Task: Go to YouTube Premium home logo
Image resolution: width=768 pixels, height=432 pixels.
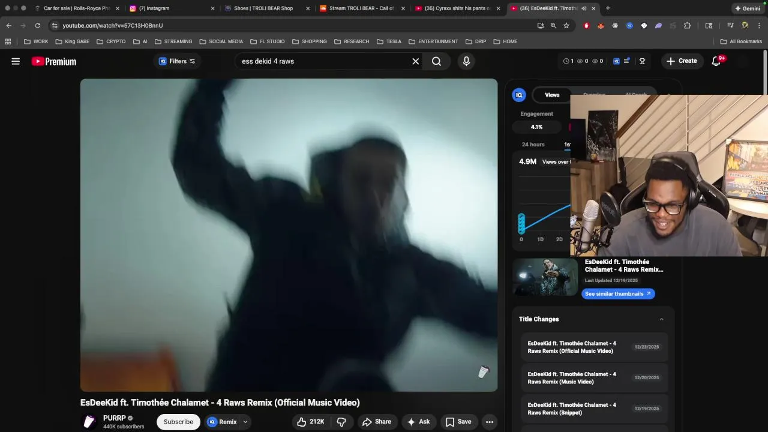Action: point(54,61)
